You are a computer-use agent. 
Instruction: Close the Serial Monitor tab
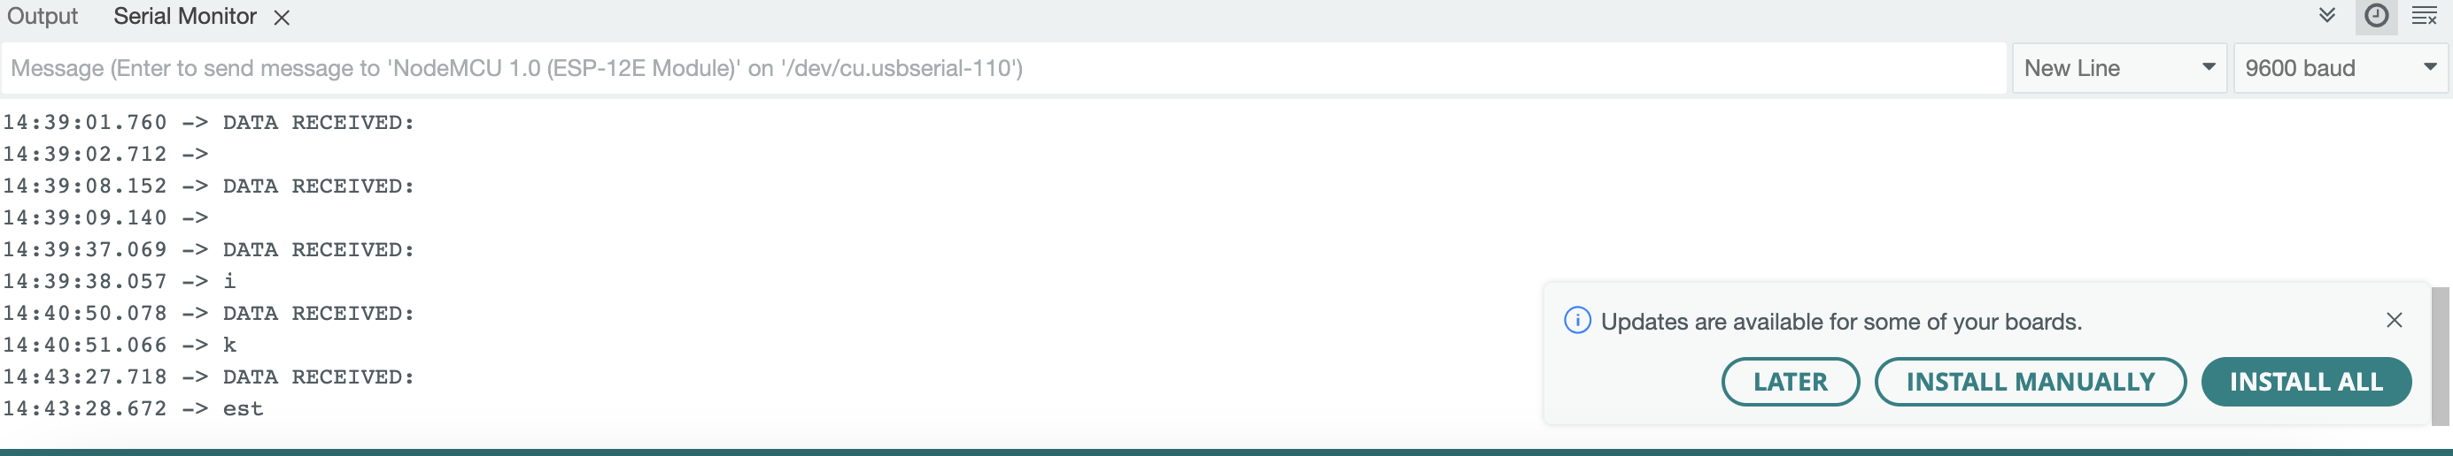click(x=282, y=18)
